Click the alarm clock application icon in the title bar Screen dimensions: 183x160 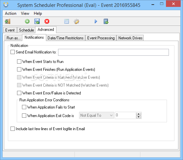(6, 5)
